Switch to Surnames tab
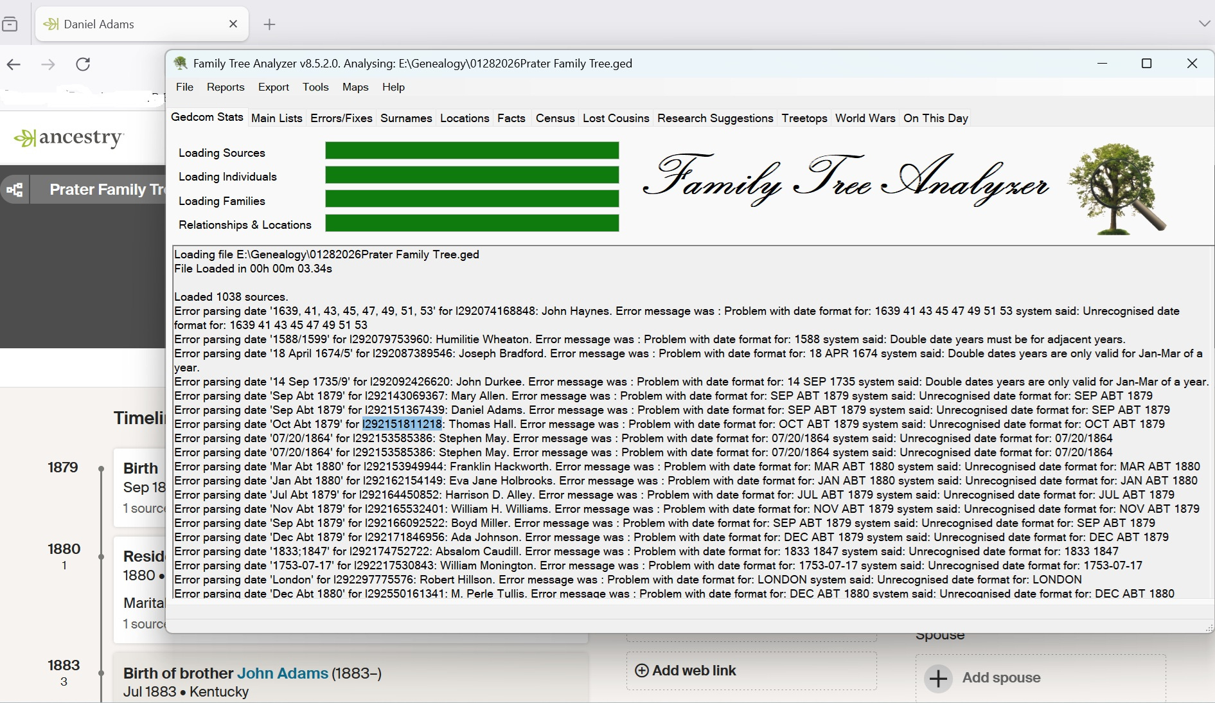The width and height of the screenshot is (1215, 703). (406, 118)
